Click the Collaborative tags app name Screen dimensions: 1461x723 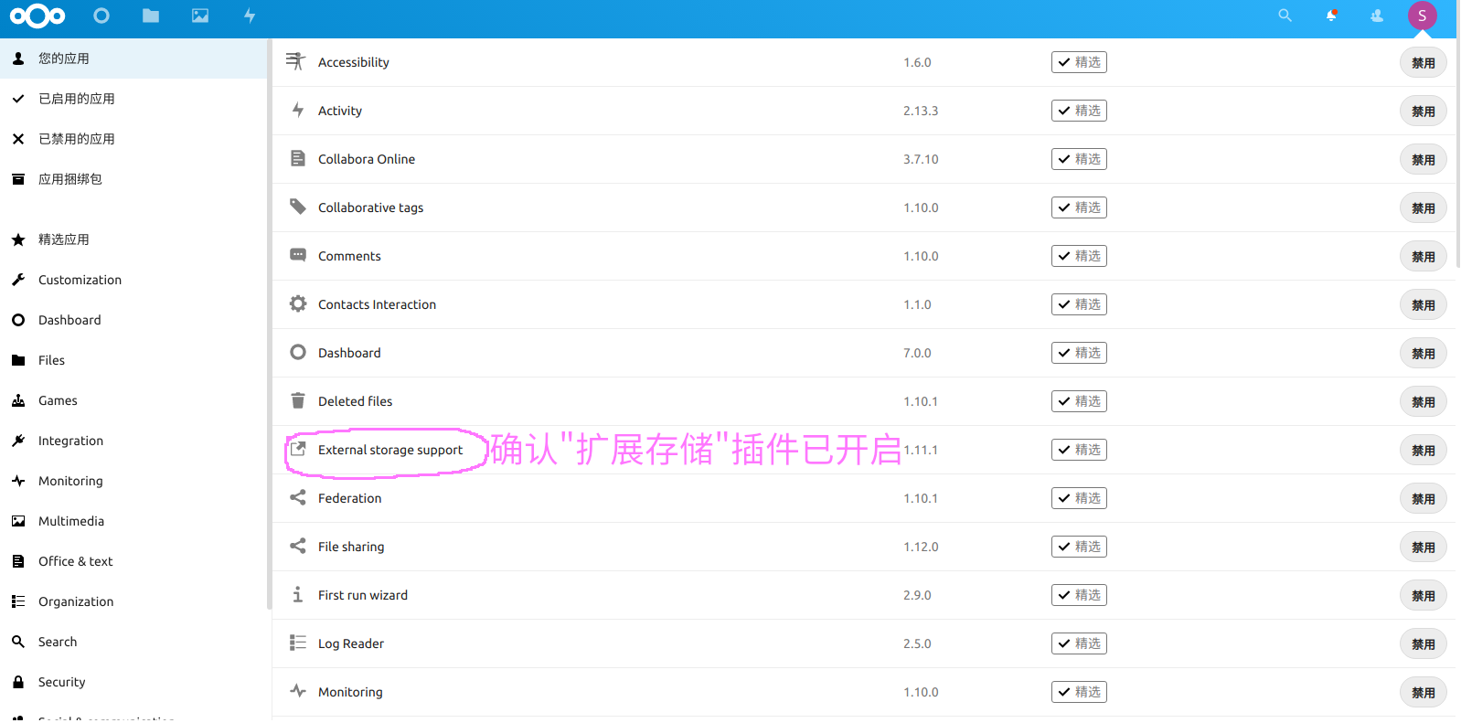tap(370, 207)
